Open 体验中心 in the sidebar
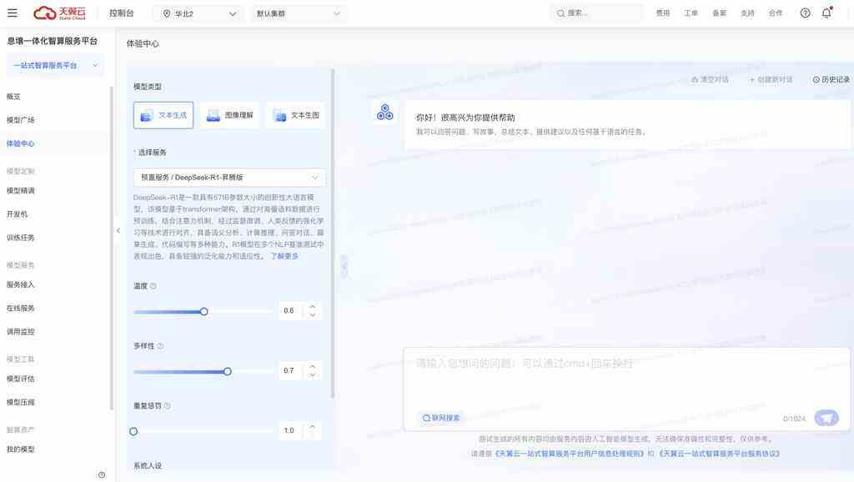854x482 pixels. [x=21, y=143]
